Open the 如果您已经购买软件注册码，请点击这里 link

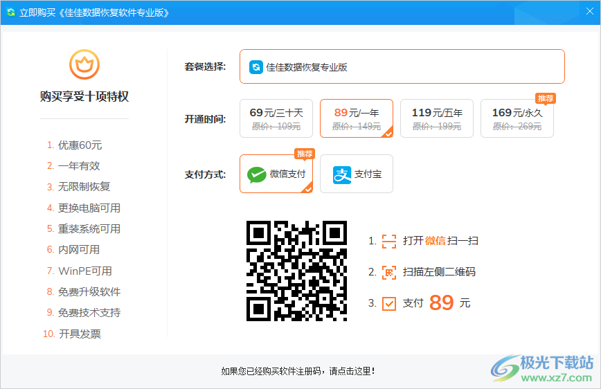[298, 371]
